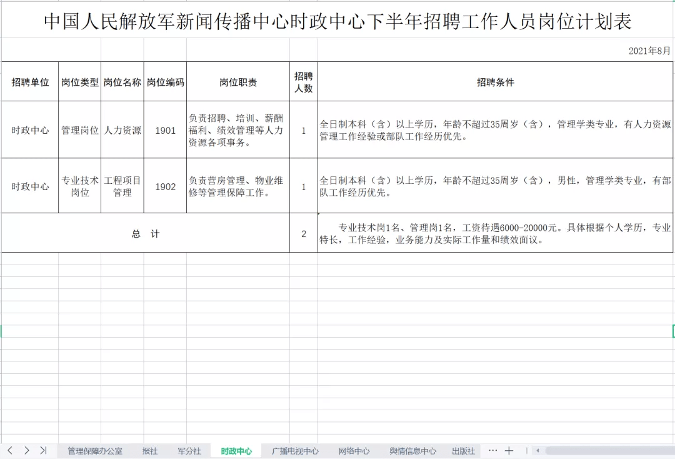Screen dimensions: 675x459
Task: Select the 专业技术岗位 cell
Action: pos(79,186)
